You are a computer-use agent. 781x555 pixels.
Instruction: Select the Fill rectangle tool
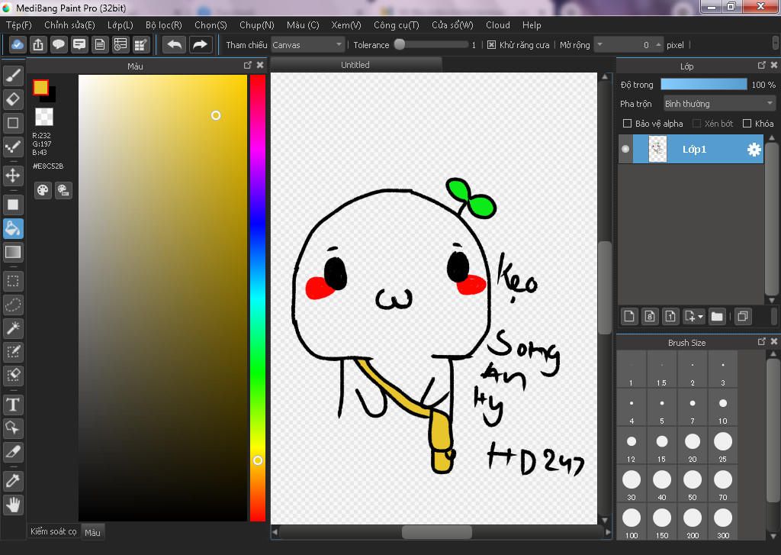coord(13,205)
